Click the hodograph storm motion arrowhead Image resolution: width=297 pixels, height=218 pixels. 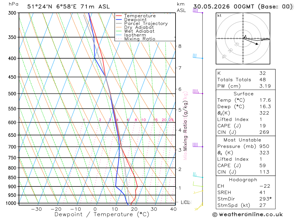pyautogui.click(x=257, y=44)
